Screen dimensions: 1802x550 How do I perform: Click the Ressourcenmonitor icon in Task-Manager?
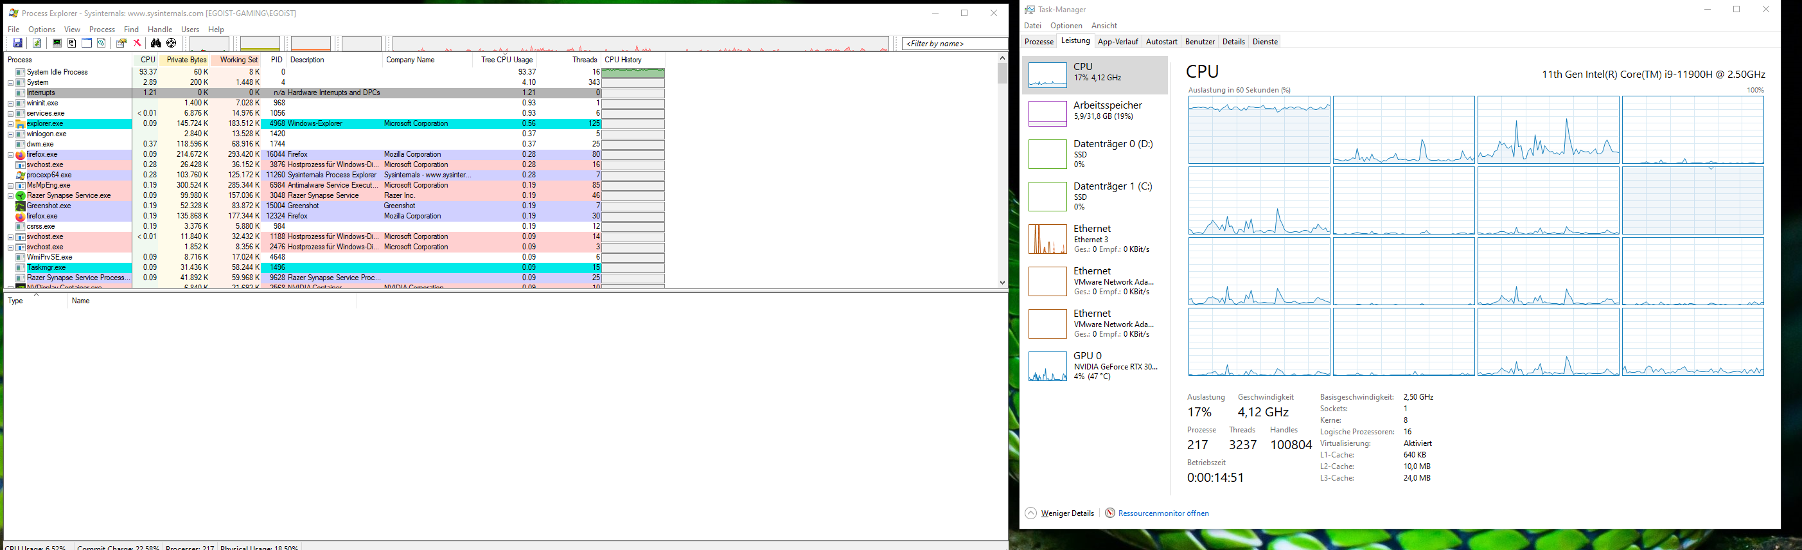click(x=1110, y=513)
